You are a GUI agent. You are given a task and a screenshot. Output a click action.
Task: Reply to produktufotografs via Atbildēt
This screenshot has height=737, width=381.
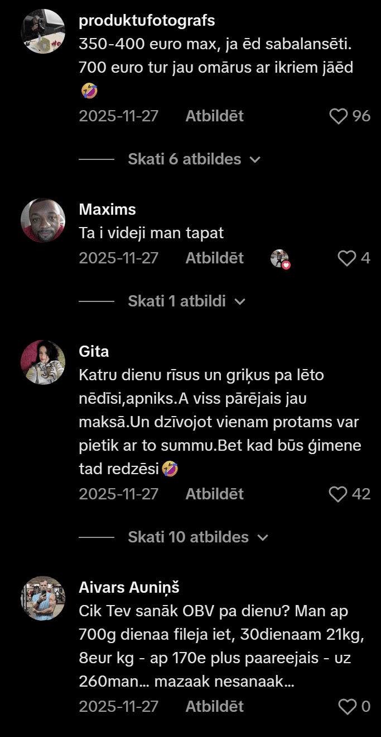pos(214,116)
